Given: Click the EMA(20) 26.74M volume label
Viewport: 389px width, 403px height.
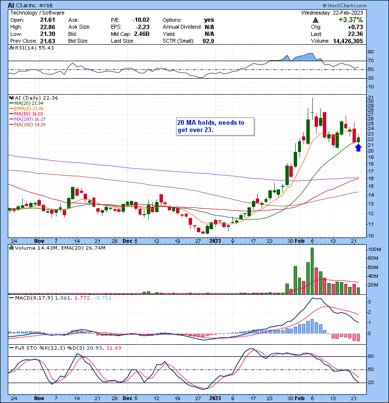Looking at the screenshot, I should 84,248.
